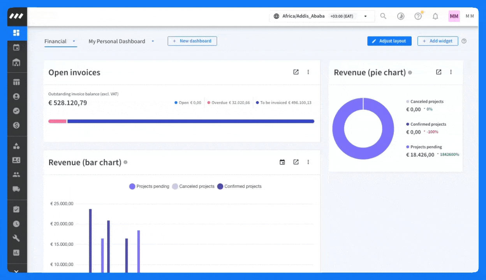Click the Add widget button

point(437,41)
